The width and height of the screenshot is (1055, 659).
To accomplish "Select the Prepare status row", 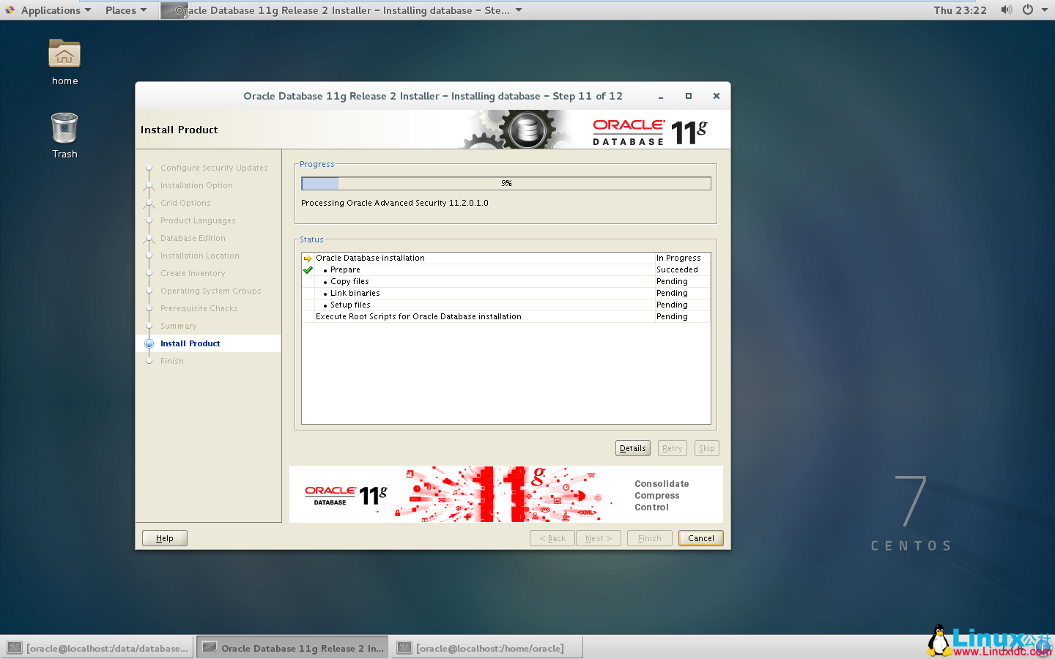I will point(506,269).
